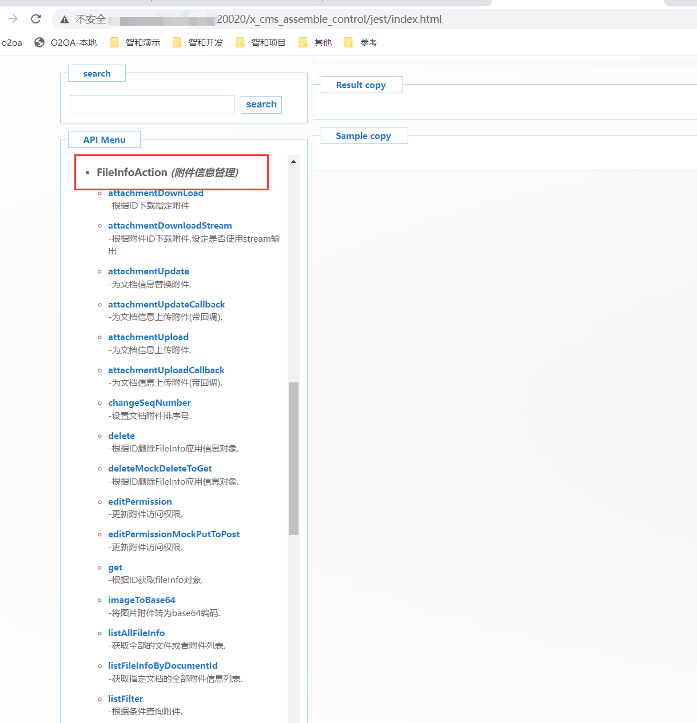Open the attachmentDownloadStream API link
Viewport: 697px width, 723px height.
click(170, 226)
